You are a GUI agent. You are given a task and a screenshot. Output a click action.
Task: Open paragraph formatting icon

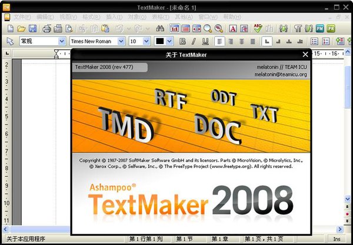(x=244, y=29)
